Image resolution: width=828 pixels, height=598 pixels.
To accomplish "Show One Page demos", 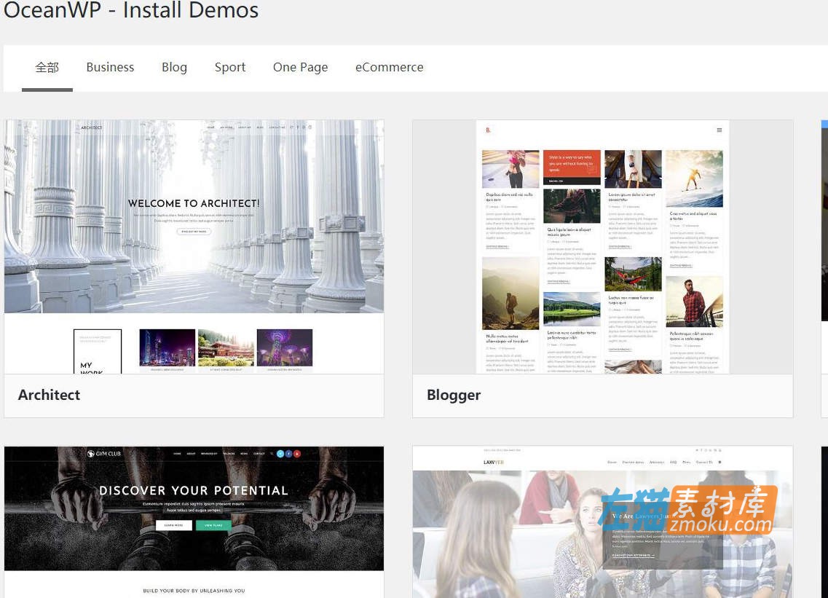I will coord(300,67).
